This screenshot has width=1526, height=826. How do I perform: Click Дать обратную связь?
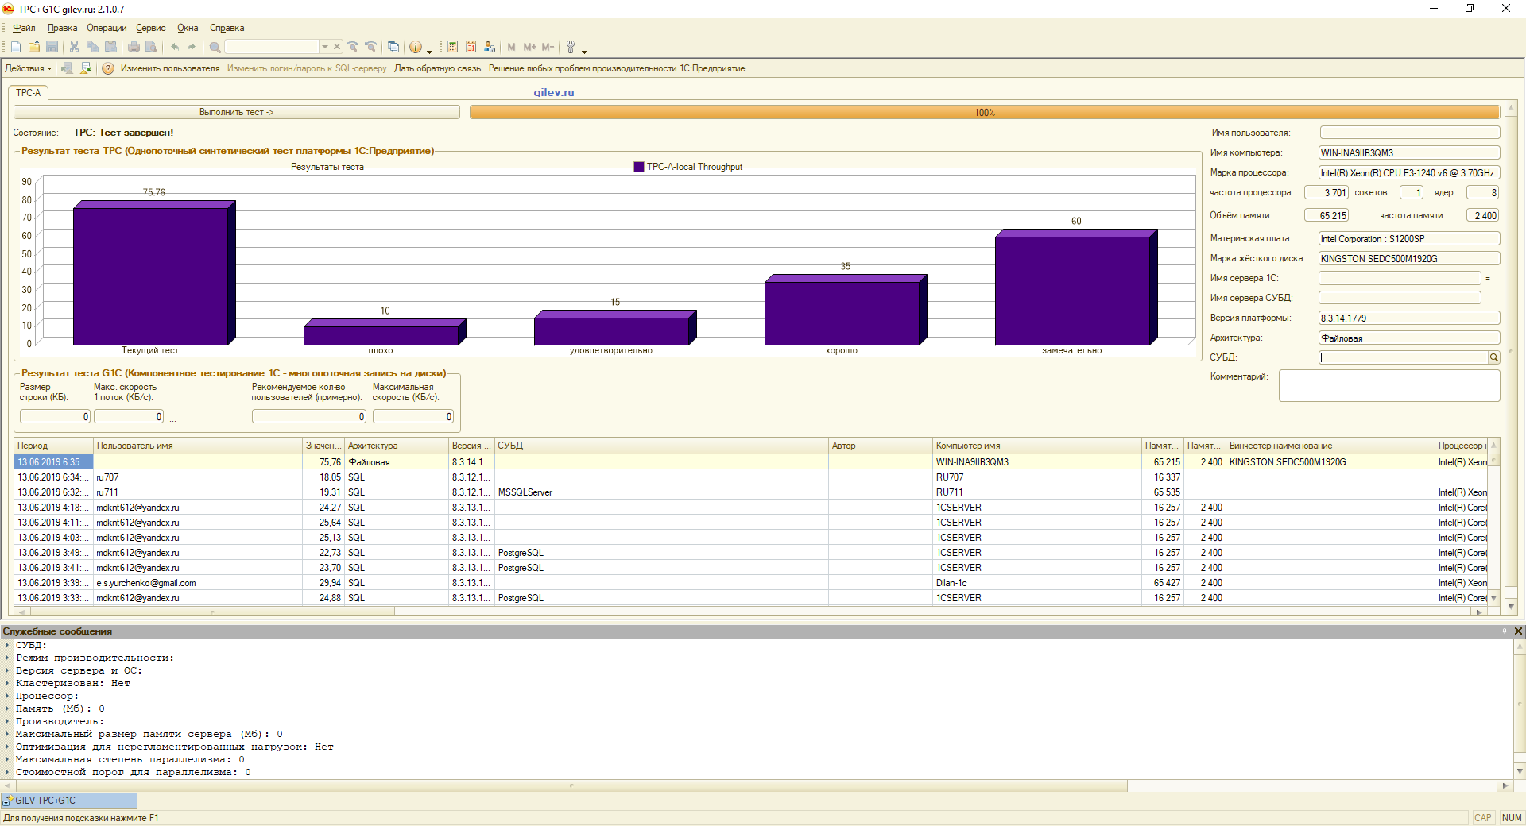pos(438,68)
